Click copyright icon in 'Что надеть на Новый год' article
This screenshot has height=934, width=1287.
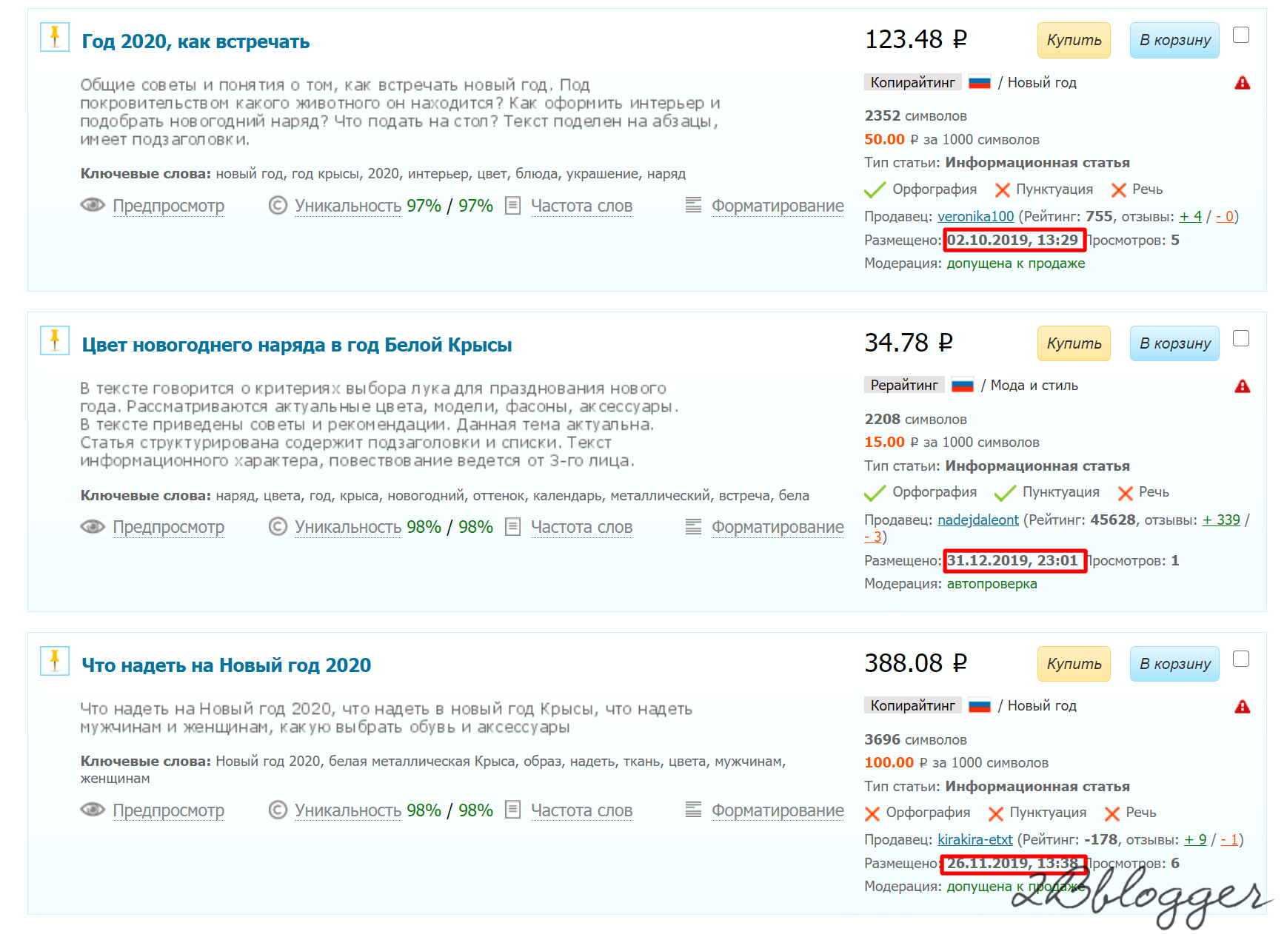tap(278, 810)
